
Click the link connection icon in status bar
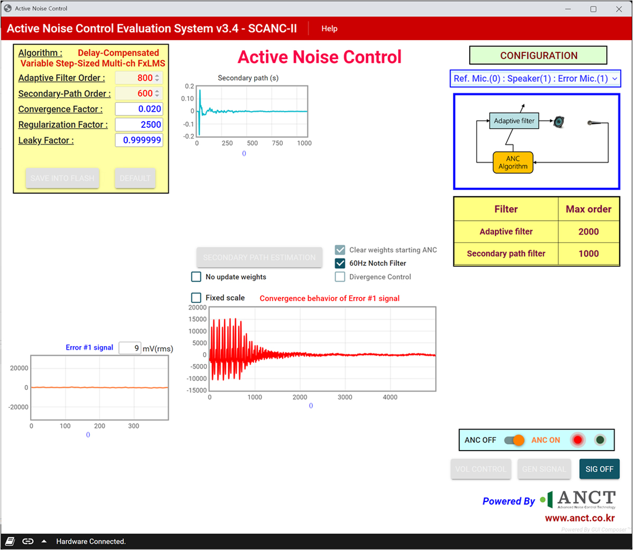point(28,541)
